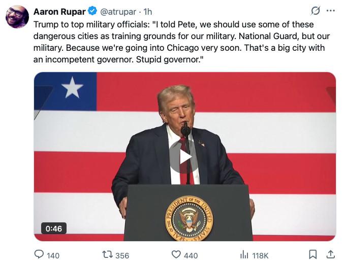Click the 440 like count number
Image resolution: width=344 pixels, height=265 pixels.
tap(191, 255)
